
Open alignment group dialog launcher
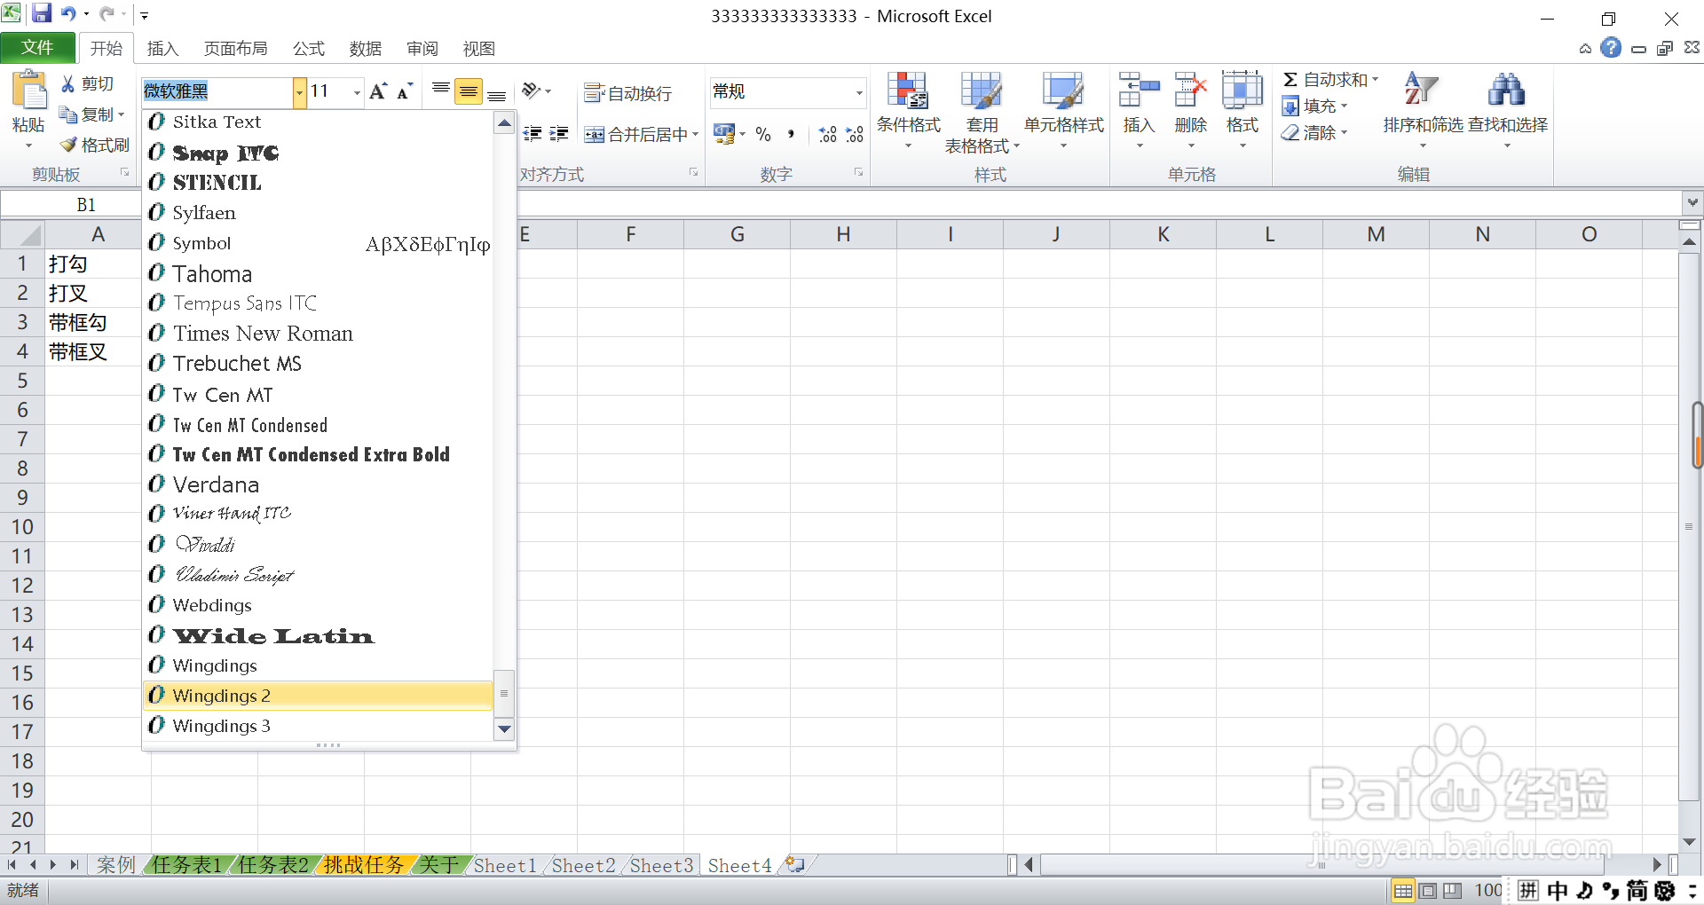tap(693, 173)
